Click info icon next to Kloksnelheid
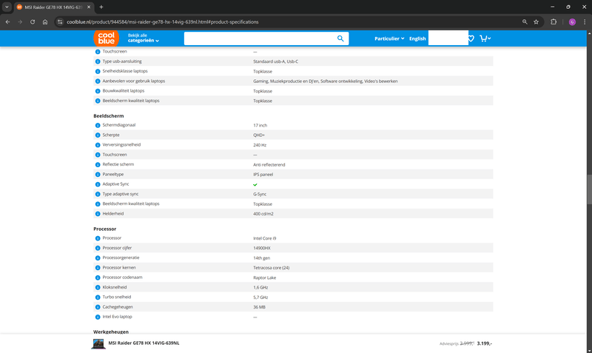This screenshot has height=353, width=592. click(x=98, y=287)
